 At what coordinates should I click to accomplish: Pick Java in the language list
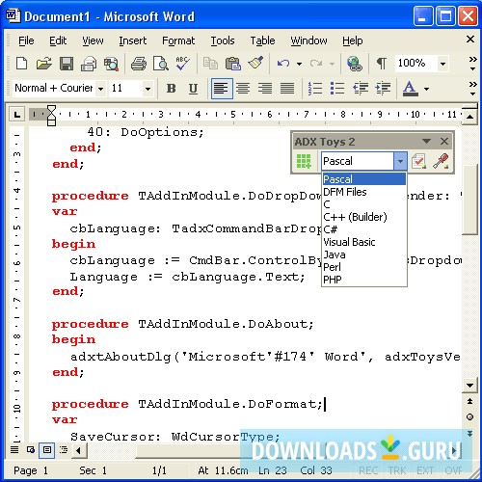click(364, 254)
